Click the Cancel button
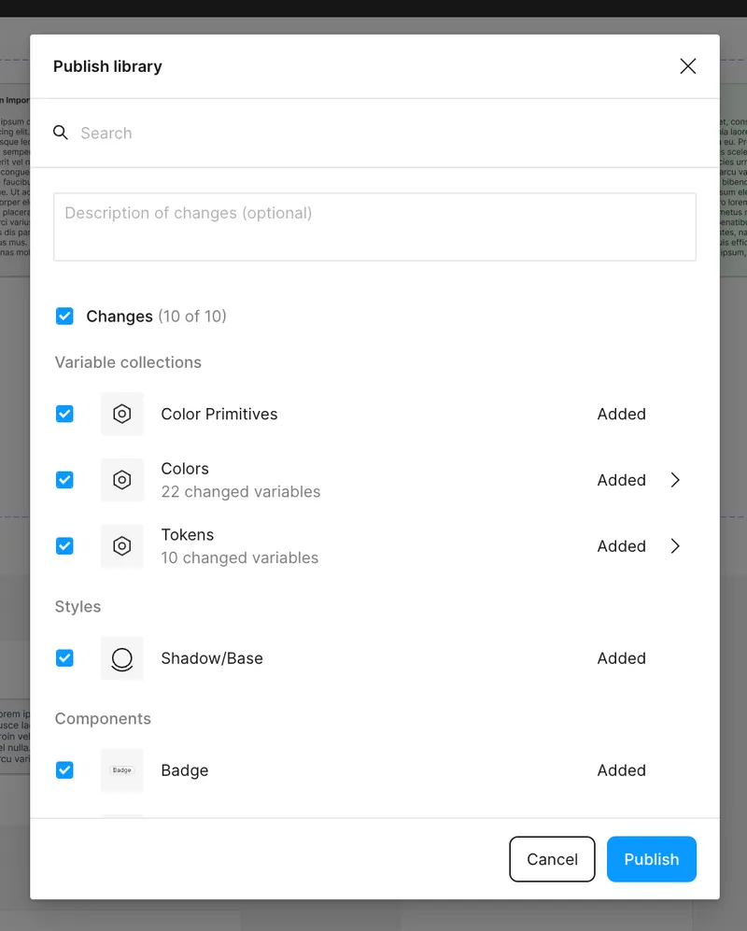The image size is (747, 931). pos(552,858)
